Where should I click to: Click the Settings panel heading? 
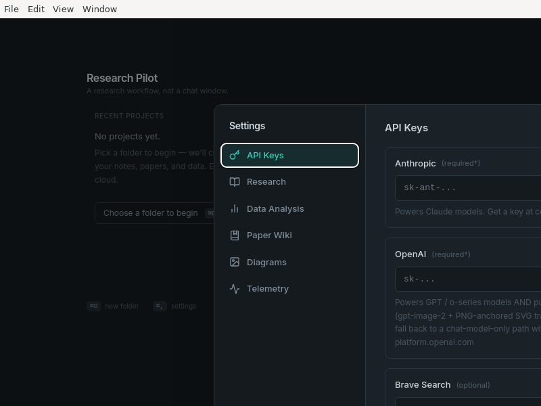[248, 126]
